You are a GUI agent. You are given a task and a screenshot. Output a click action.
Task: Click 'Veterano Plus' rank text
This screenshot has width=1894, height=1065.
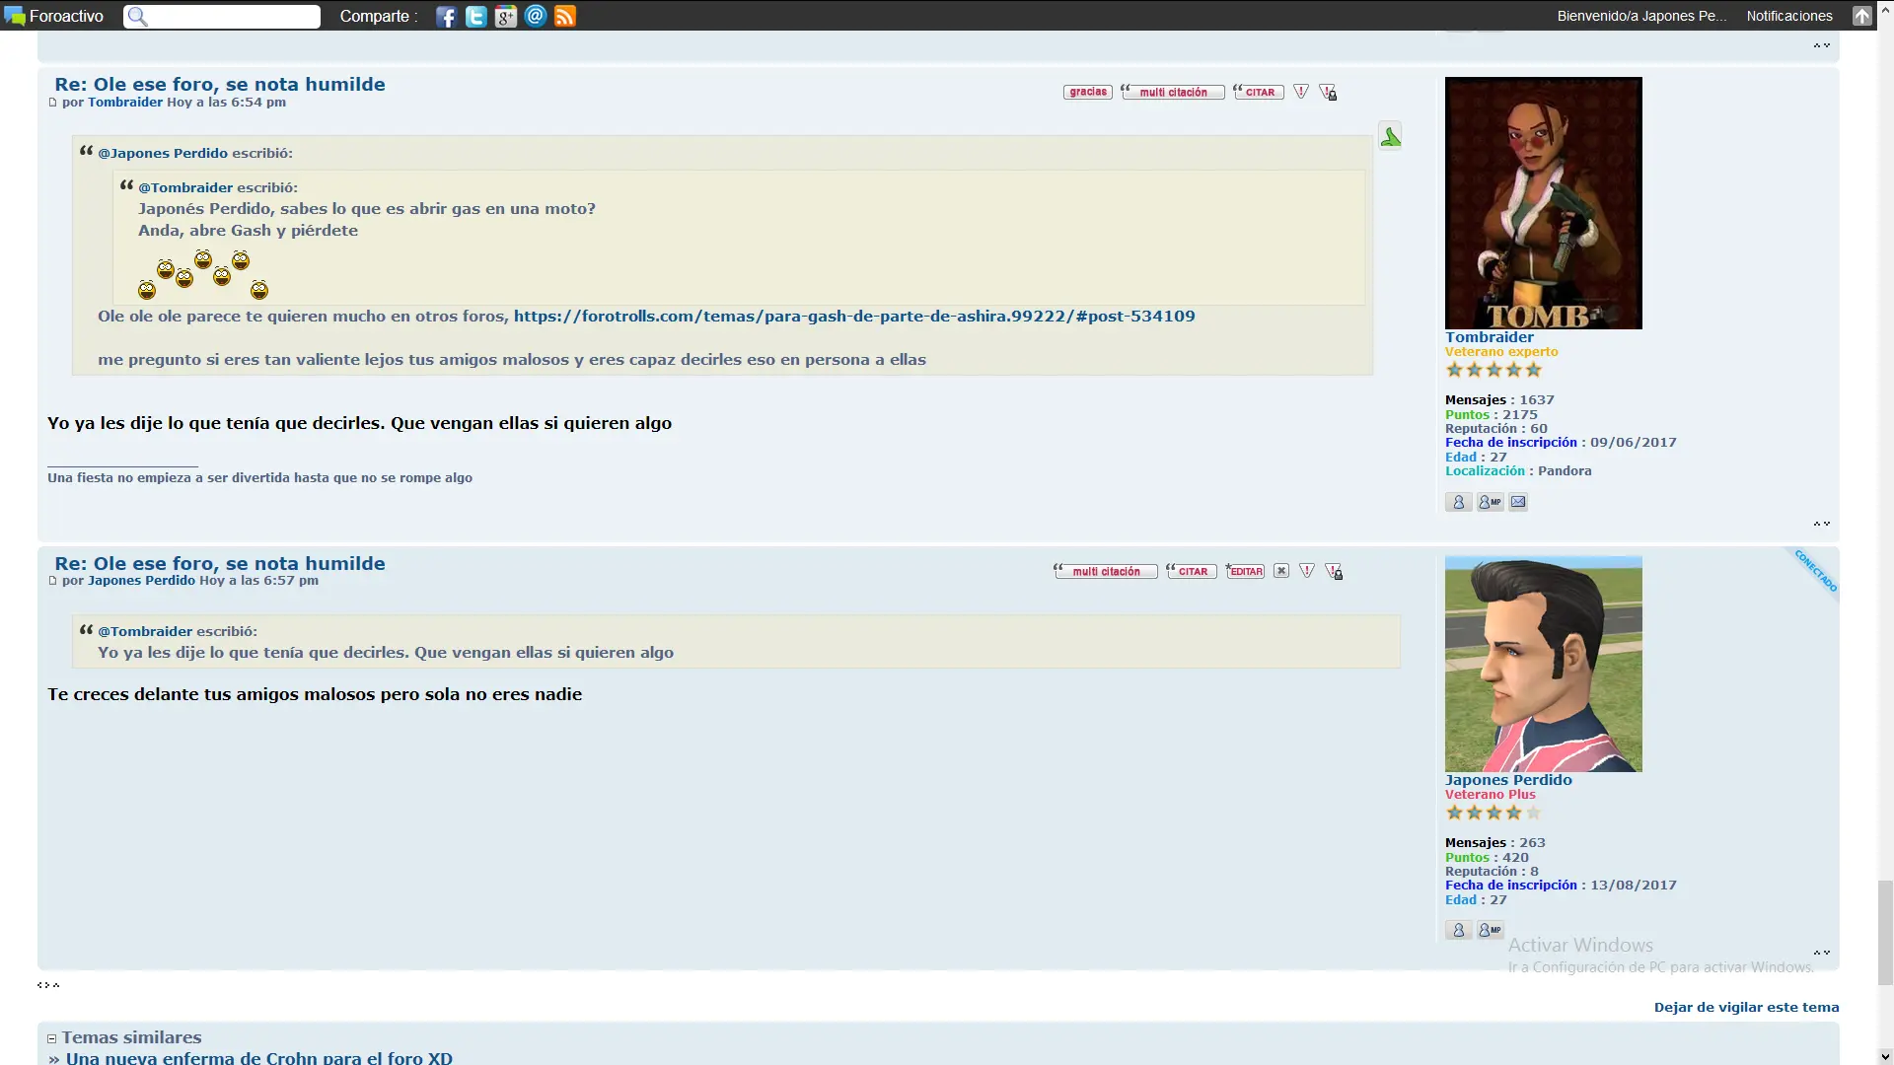(1491, 795)
